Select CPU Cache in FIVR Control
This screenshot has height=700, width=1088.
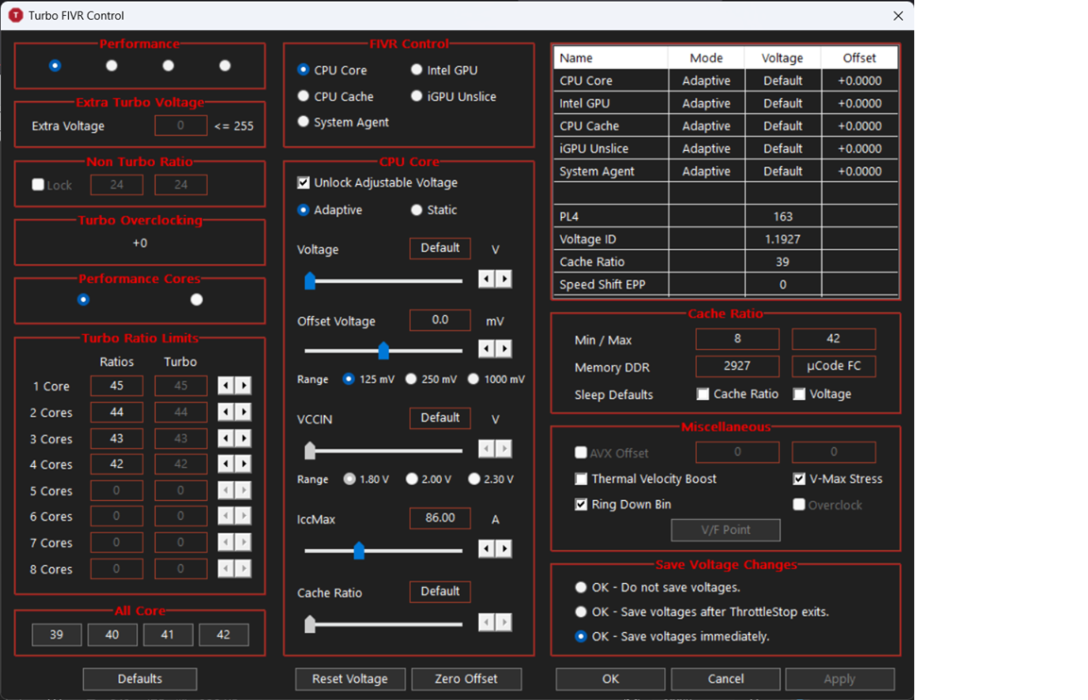(303, 96)
